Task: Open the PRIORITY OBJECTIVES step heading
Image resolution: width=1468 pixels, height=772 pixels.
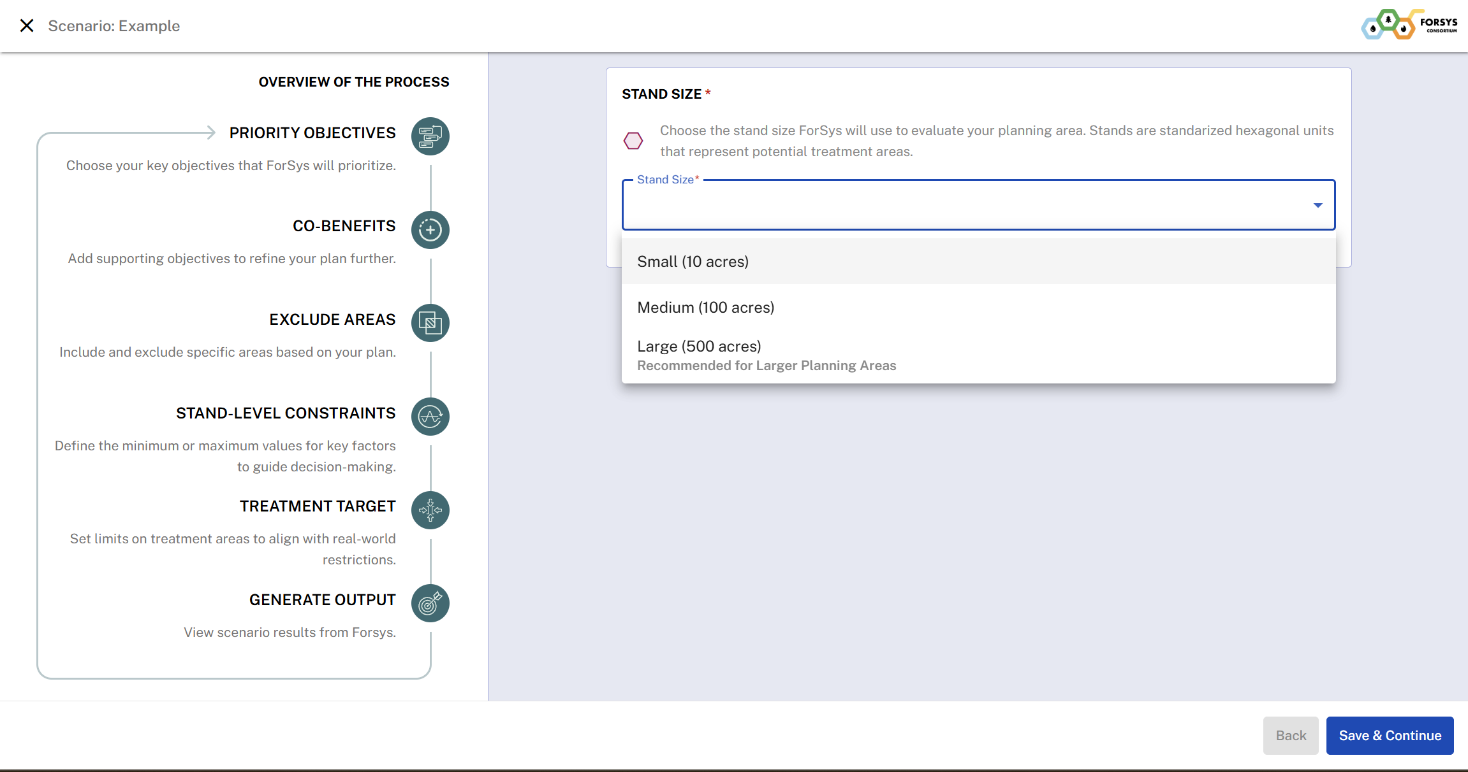Action: tap(312, 133)
